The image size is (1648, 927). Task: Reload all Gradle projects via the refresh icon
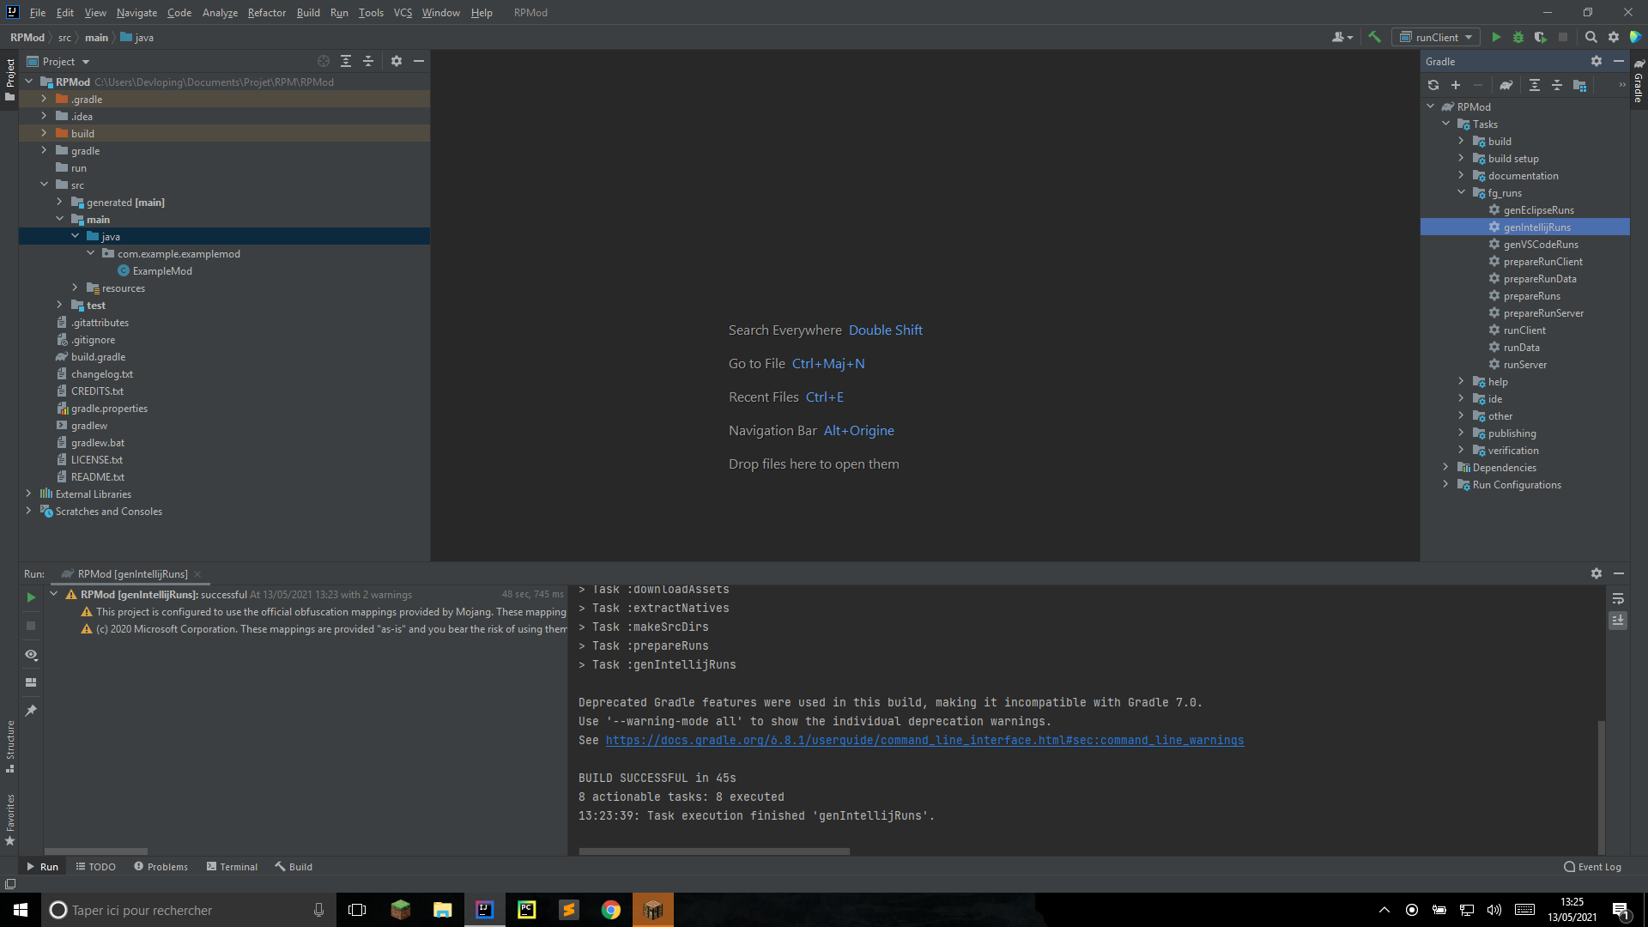[x=1433, y=85]
